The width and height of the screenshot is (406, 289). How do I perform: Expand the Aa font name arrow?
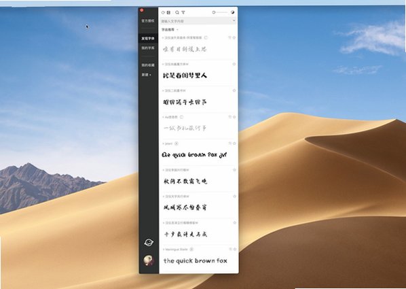pos(163,117)
